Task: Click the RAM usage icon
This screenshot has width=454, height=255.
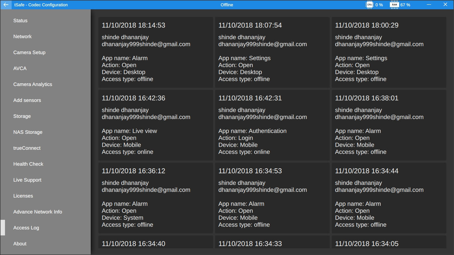Action: [x=394, y=5]
